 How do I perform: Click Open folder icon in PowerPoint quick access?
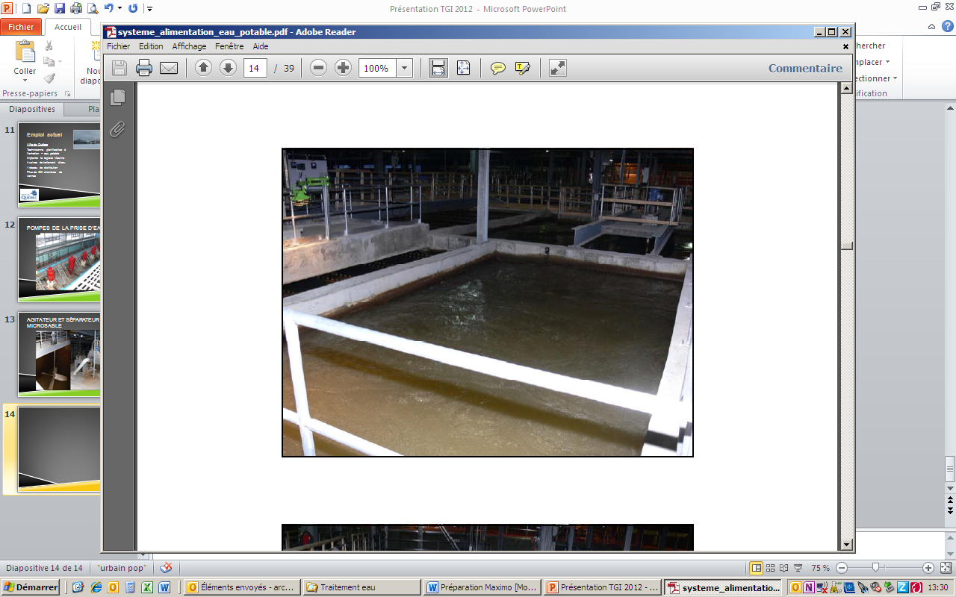[x=43, y=9]
